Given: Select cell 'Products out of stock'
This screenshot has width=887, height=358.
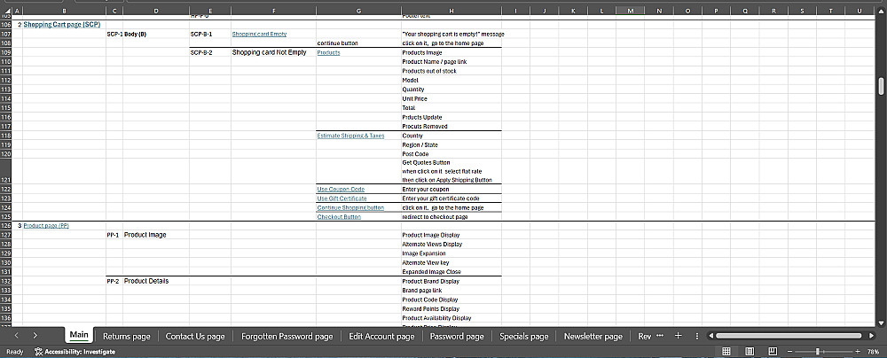Looking at the screenshot, I should pyautogui.click(x=451, y=71).
